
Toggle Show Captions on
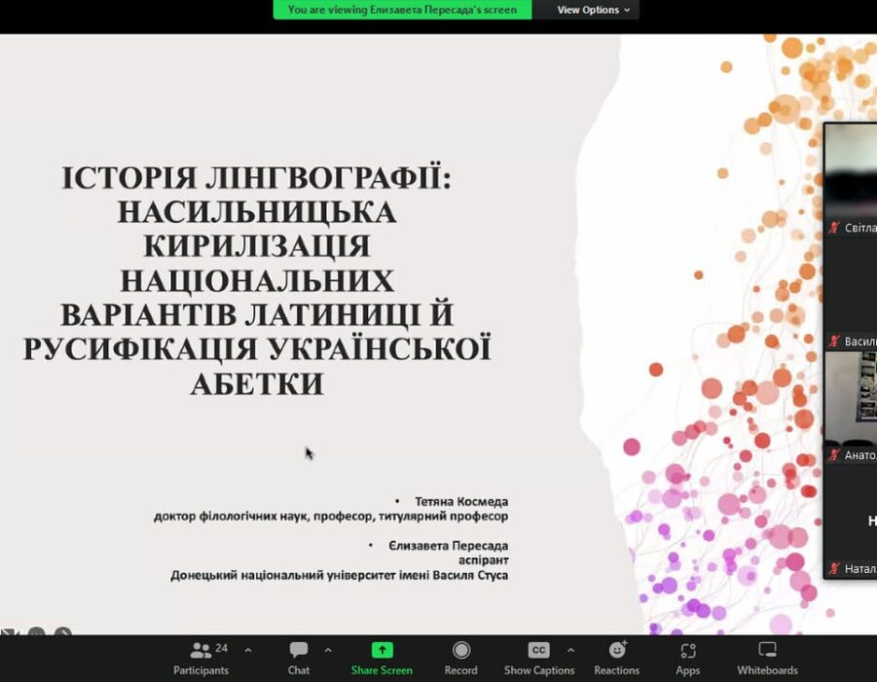click(x=539, y=656)
